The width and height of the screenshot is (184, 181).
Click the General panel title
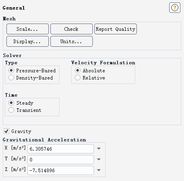click(14, 8)
